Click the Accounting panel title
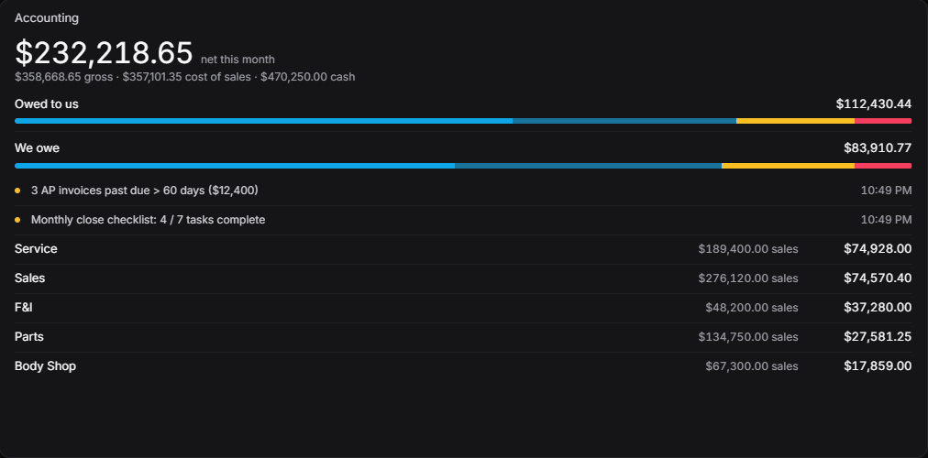Image resolution: width=928 pixels, height=458 pixels. pos(46,17)
